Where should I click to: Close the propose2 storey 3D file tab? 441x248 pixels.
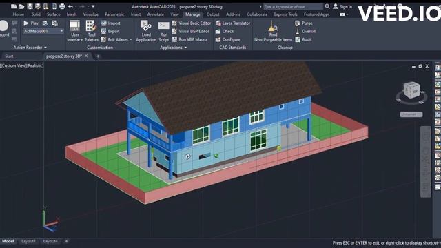(86, 56)
